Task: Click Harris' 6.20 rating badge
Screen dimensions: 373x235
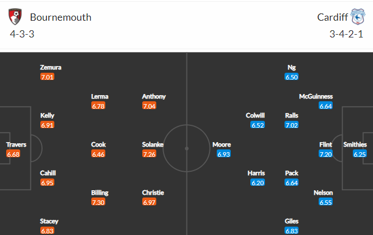Action: 258,182
